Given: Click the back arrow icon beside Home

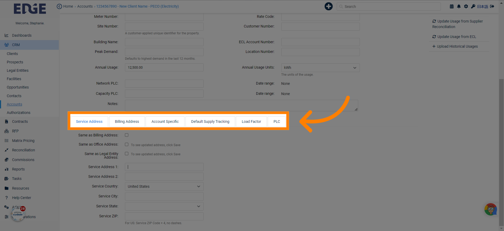Looking at the screenshot, I should 59,6.
